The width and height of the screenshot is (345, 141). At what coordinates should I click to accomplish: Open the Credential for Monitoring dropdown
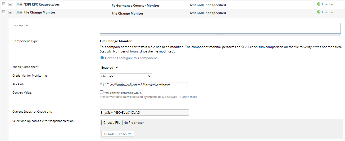tap(126, 76)
